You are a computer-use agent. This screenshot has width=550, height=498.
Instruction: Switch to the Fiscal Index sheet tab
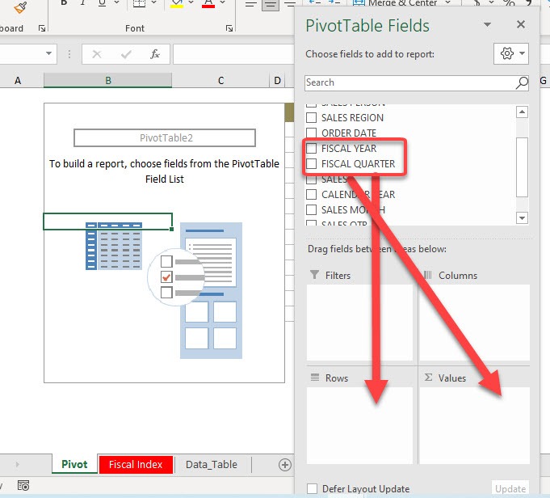(136, 465)
